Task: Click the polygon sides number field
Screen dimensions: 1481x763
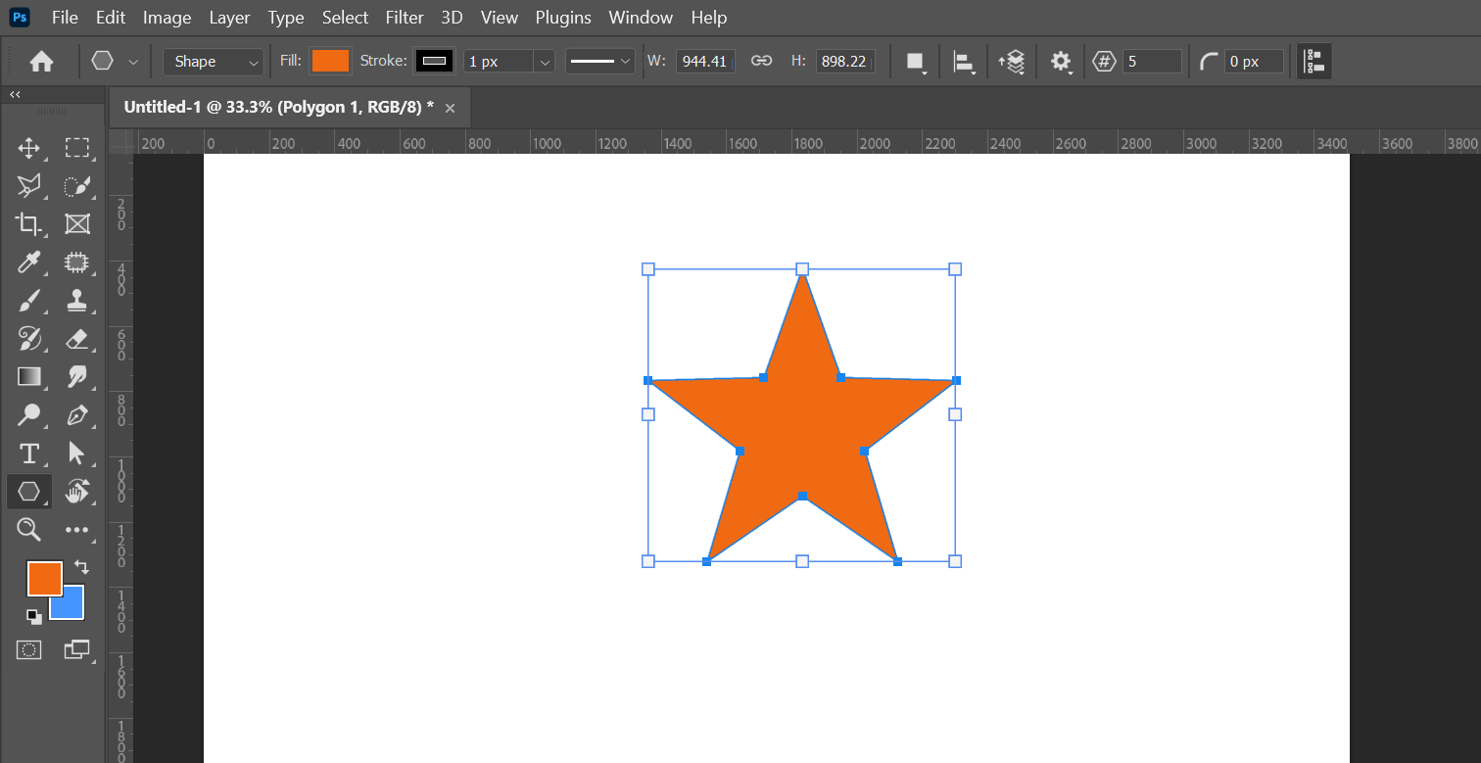Action: [x=1152, y=62]
